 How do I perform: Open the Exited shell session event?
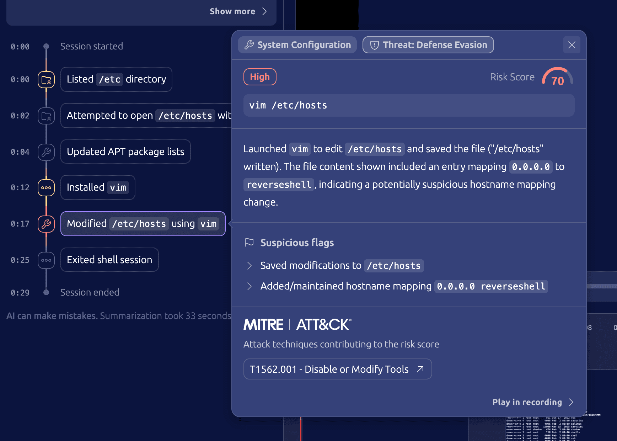pyautogui.click(x=109, y=260)
